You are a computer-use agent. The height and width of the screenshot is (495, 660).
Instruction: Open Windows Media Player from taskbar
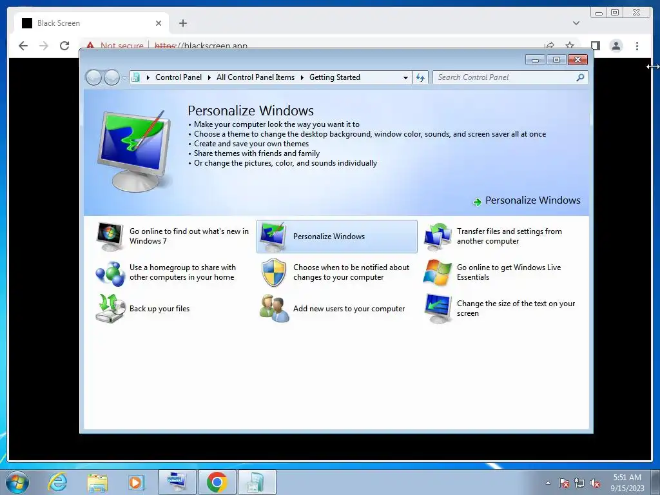pyautogui.click(x=135, y=482)
